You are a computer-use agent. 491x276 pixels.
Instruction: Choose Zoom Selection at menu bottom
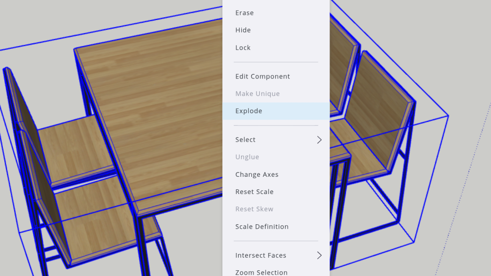click(x=261, y=272)
